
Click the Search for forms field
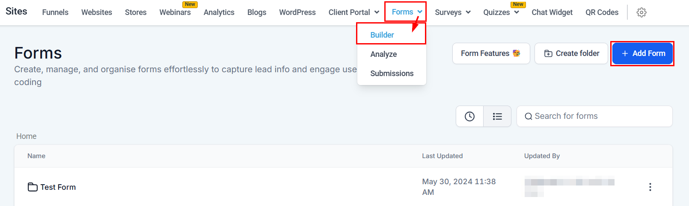coord(599,116)
